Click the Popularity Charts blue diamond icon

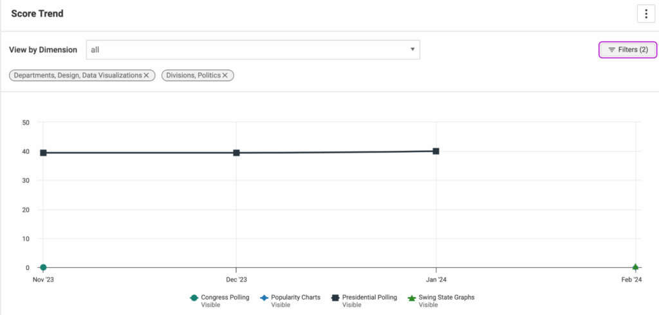[x=264, y=298]
